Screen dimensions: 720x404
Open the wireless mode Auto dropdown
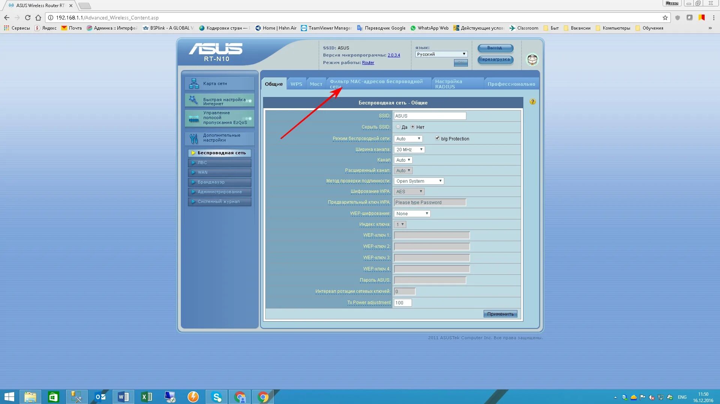pos(408,139)
